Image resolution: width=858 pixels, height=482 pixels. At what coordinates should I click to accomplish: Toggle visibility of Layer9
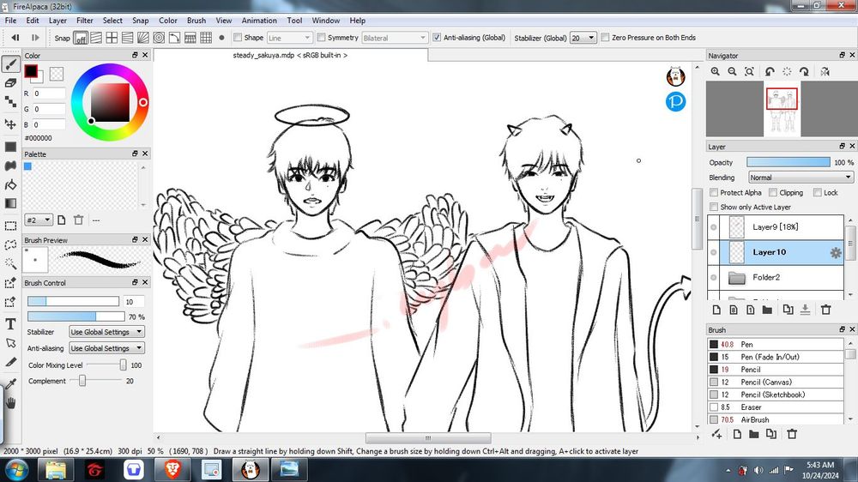714,227
